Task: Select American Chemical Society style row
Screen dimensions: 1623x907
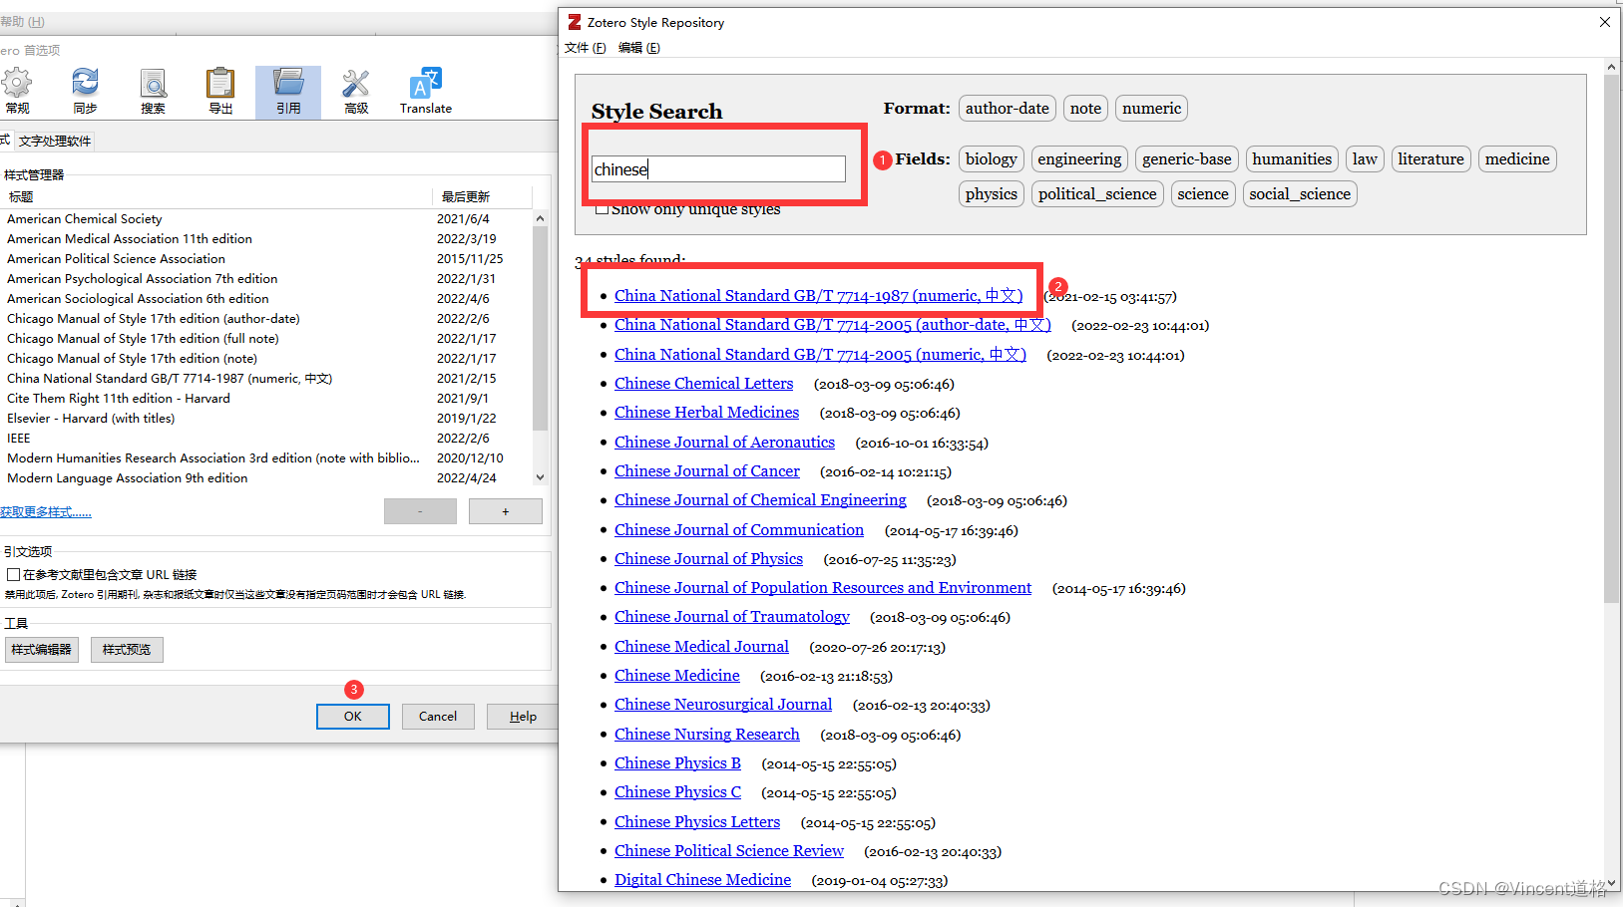Action: tap(266, 219)
